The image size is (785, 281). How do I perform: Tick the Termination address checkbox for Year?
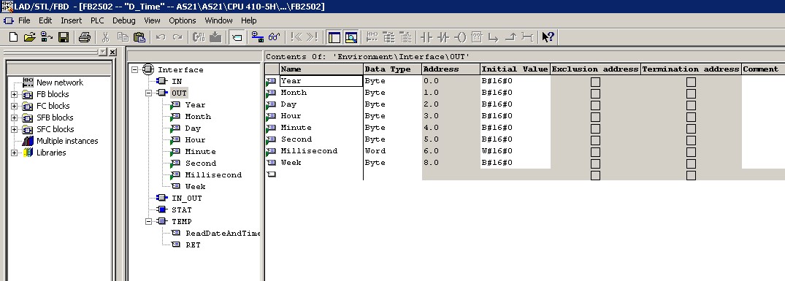[691, 82]
